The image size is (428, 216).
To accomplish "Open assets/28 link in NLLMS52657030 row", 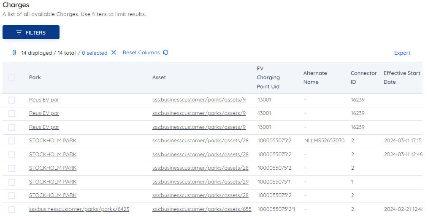I will [200, 141].
